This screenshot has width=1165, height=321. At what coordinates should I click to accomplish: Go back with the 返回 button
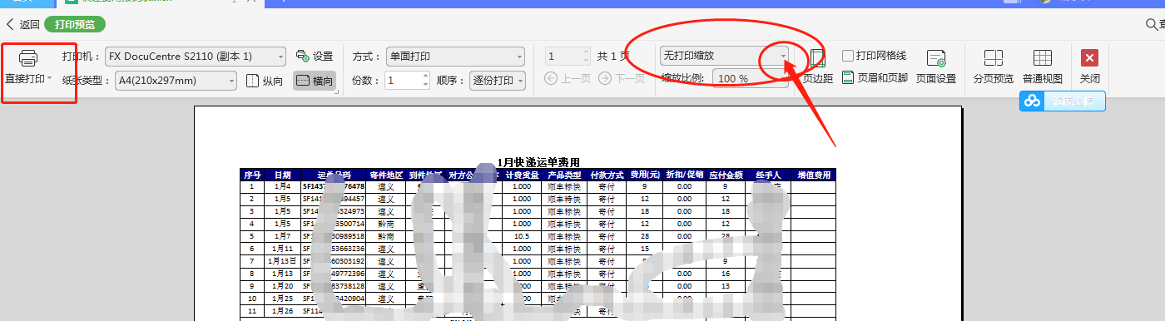click(22, 24)
